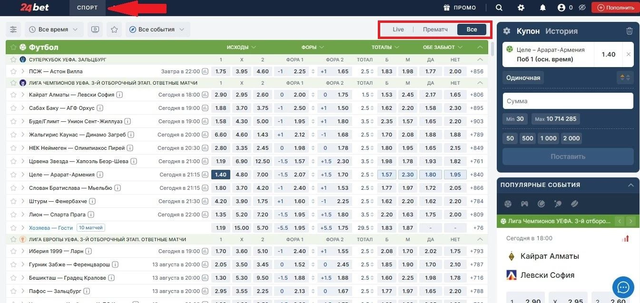Open +856 more markets for ПСЖ match

click(476, 71)
